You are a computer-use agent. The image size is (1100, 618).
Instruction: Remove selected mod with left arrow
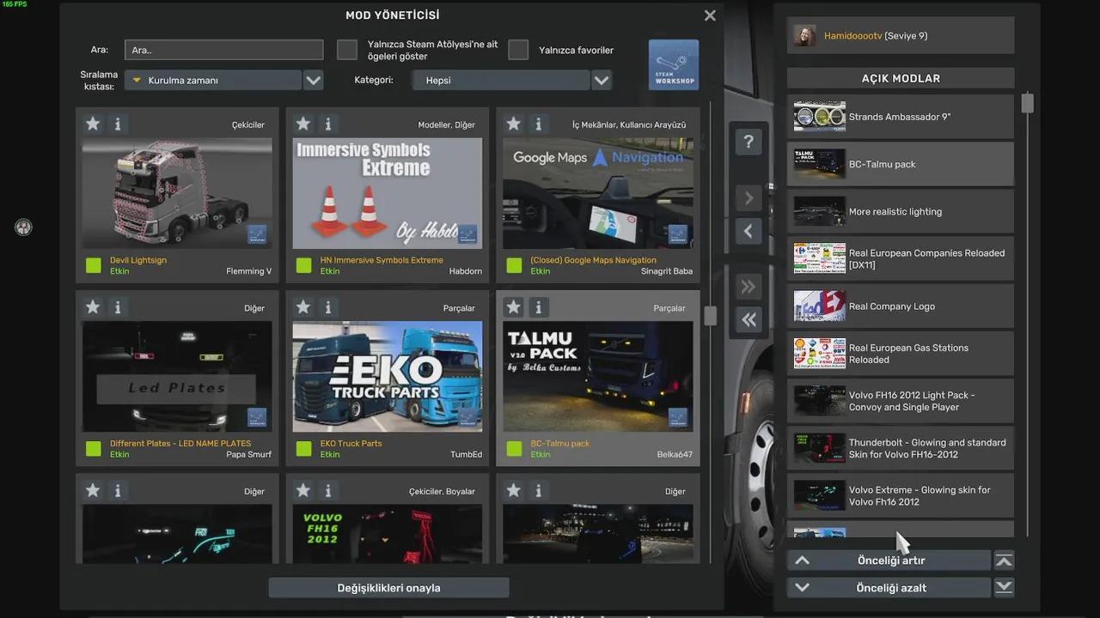749,231
